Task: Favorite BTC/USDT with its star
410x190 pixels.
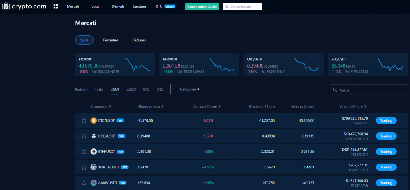Action: (84, 120)
